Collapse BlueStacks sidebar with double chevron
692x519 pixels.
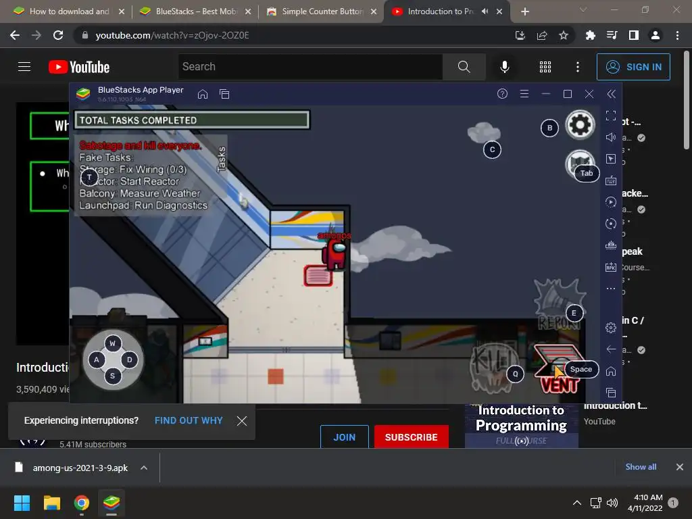tap(611, 94)
